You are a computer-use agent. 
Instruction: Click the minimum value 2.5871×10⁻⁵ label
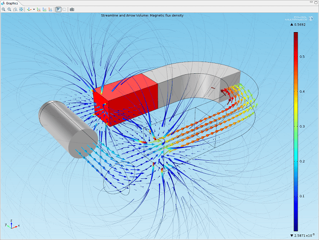(304, 235)
